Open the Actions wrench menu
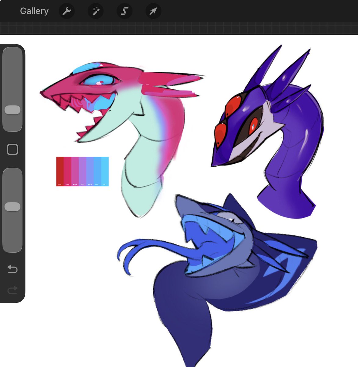The width and height of the screenshot is (358, 367). tap(67, 11)
